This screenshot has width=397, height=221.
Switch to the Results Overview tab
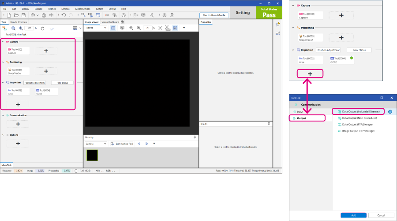pos(19,22)
